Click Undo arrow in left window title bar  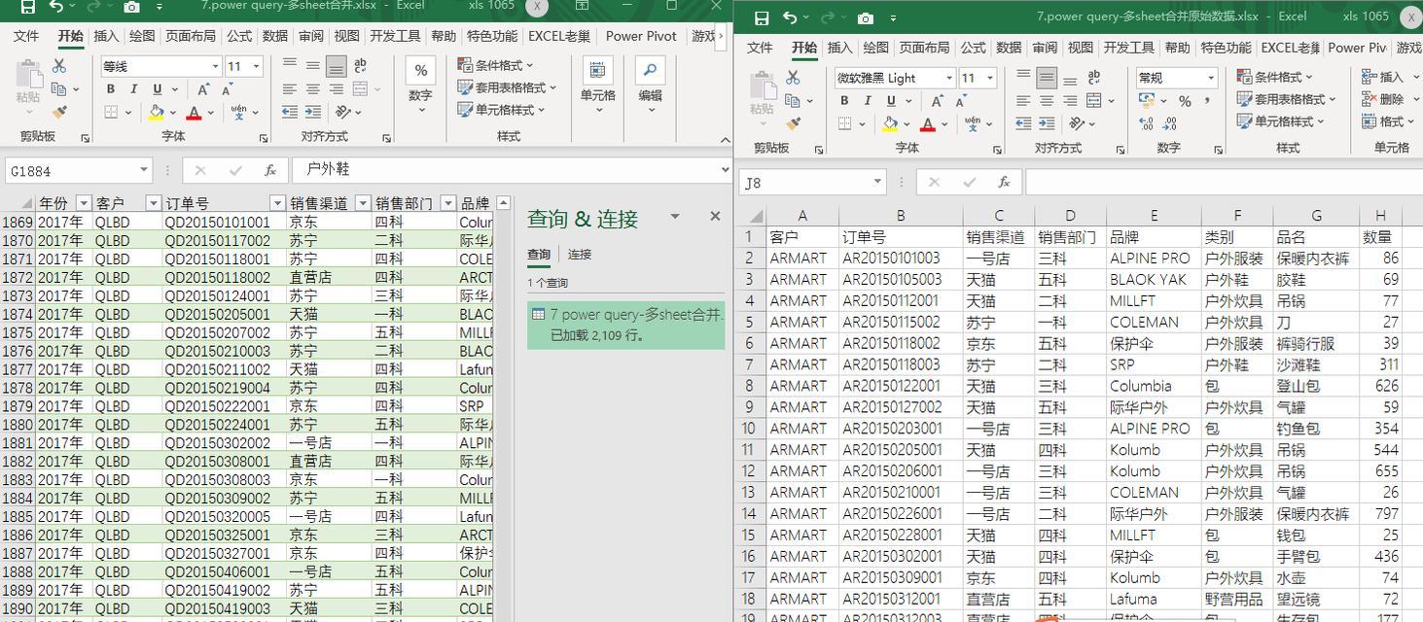[55, 7]
